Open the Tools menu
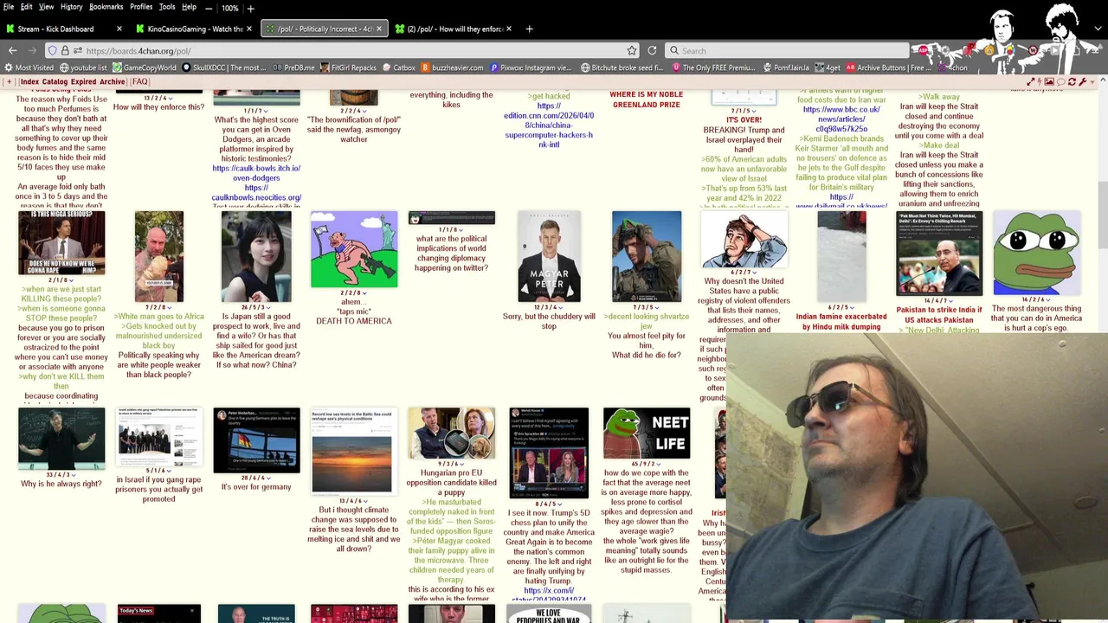1108x623 pixels. pyautogui.click(x=167, y=7)
